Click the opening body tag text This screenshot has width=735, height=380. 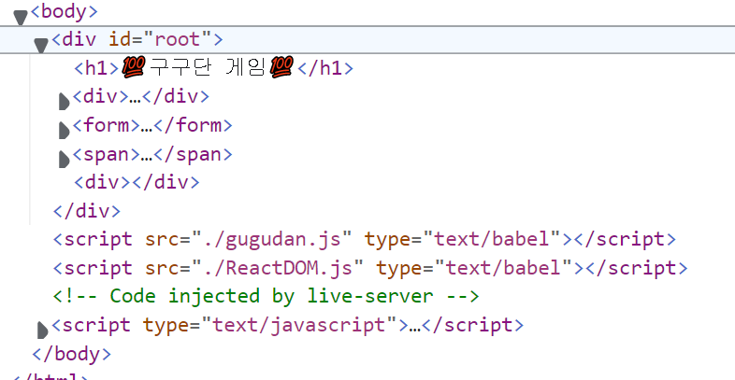[x=65, y=11]
